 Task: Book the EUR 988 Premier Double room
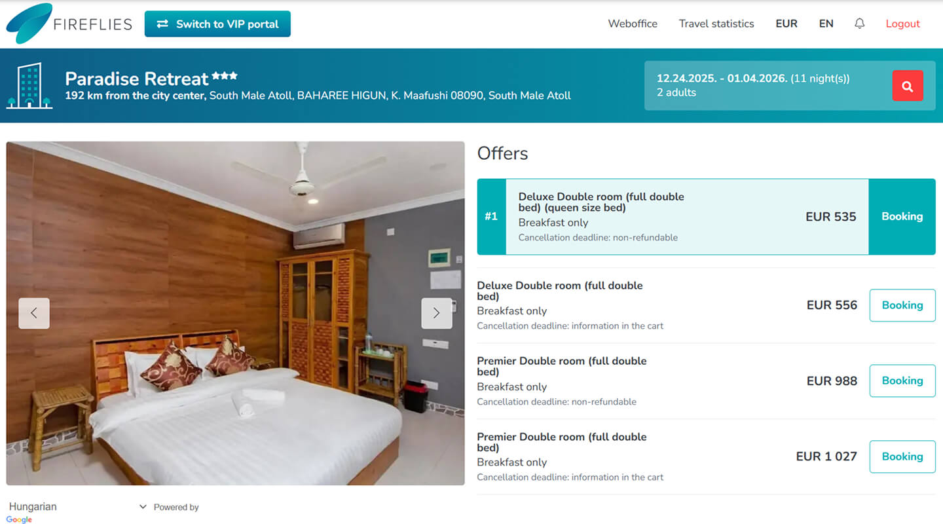pos(902,381)
